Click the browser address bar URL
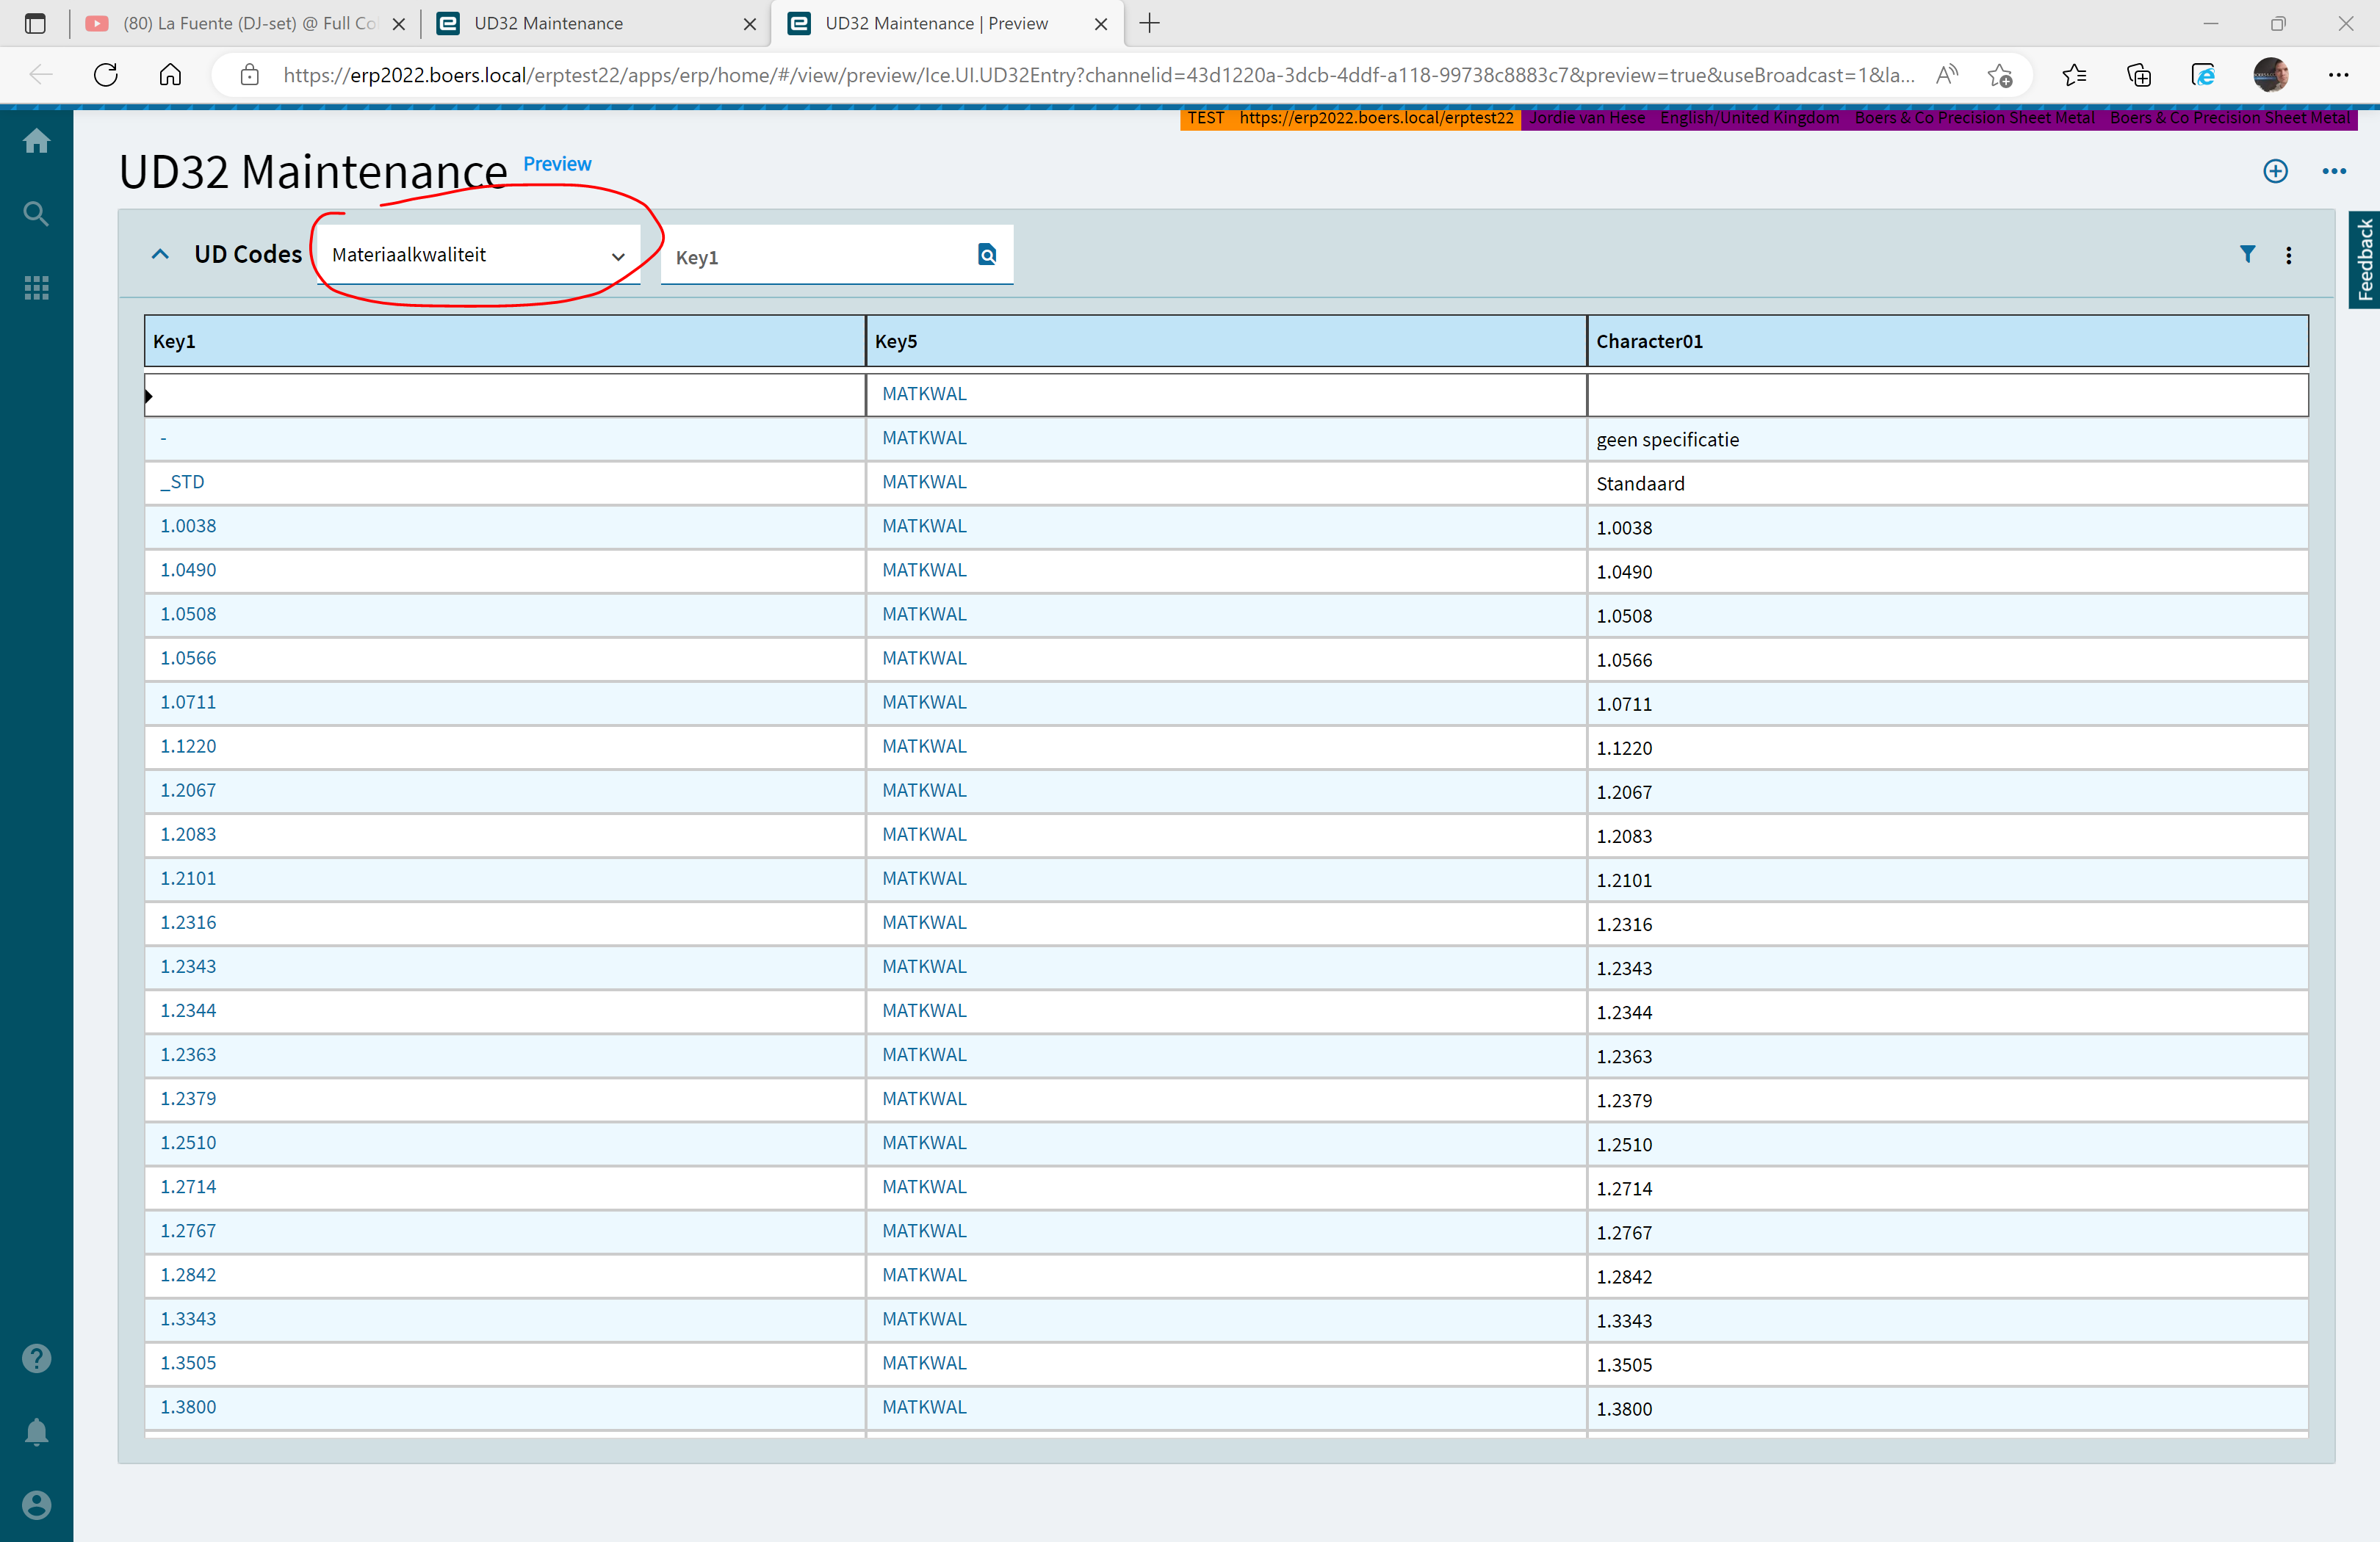Image resolution: width=2380 pixels, height=1542 pixels. [x=1099, y=75]
